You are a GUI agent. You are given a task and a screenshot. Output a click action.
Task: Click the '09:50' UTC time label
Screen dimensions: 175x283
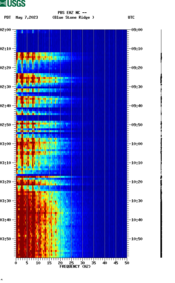(x=137, y=125)
